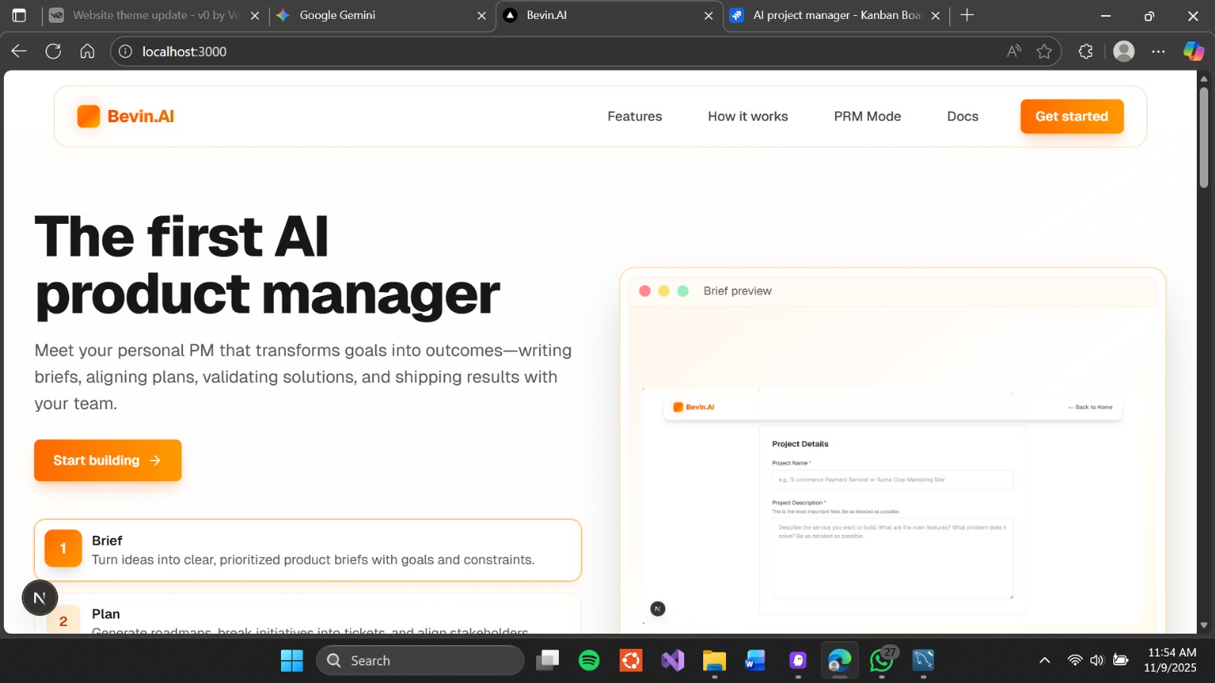Select the Plan step card
The image size is (1215, 683).
(308, 613)
